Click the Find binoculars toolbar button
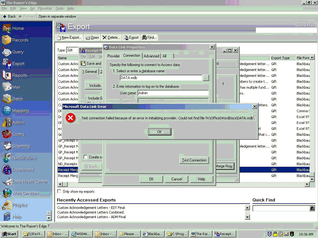Screen dimensions: 318x238 (x=149, y=37)
